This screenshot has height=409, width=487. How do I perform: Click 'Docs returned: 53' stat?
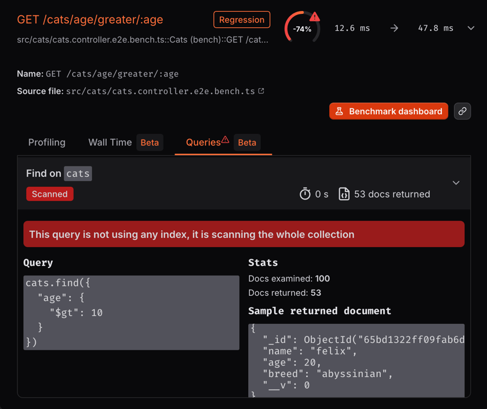tap(285, 293)
